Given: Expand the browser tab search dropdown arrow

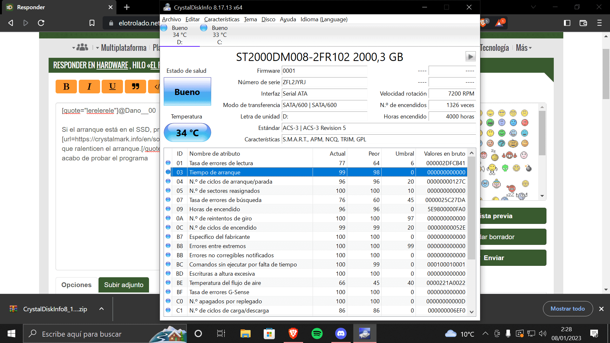Looking at the screenshot, I should (533, 7).
